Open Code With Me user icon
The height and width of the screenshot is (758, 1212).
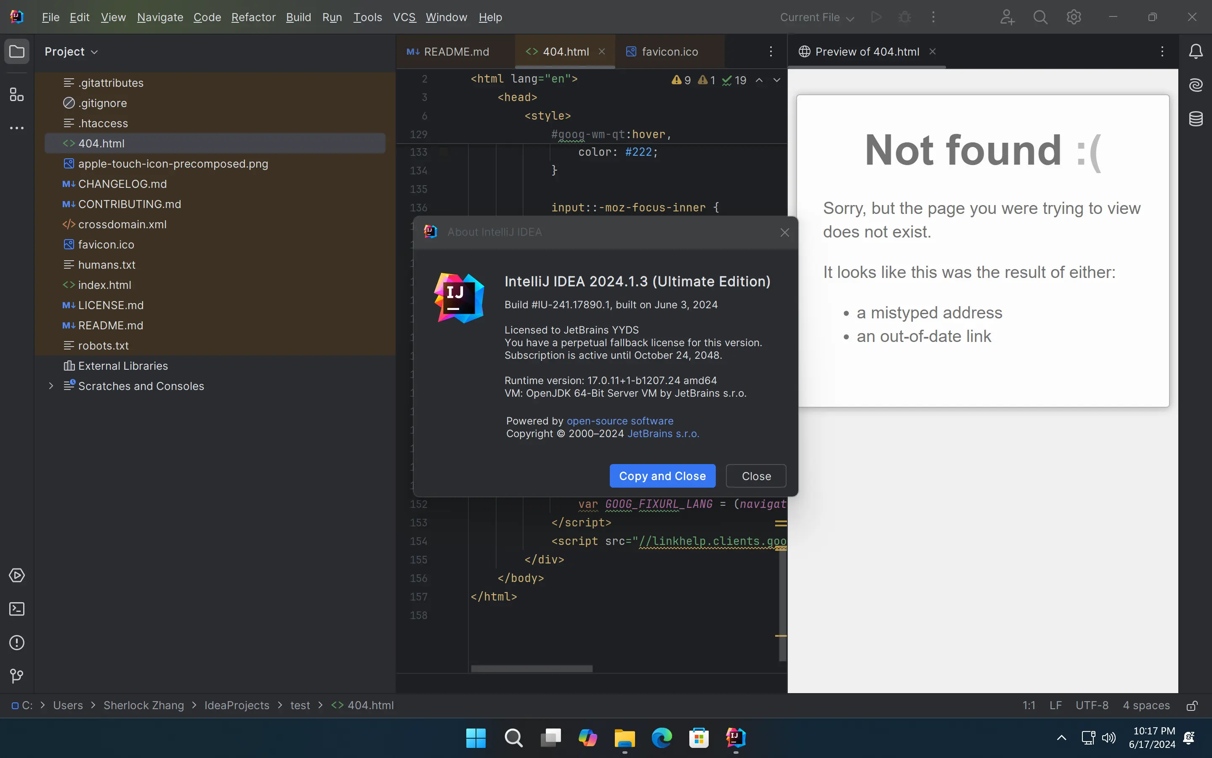(1007, 17)
